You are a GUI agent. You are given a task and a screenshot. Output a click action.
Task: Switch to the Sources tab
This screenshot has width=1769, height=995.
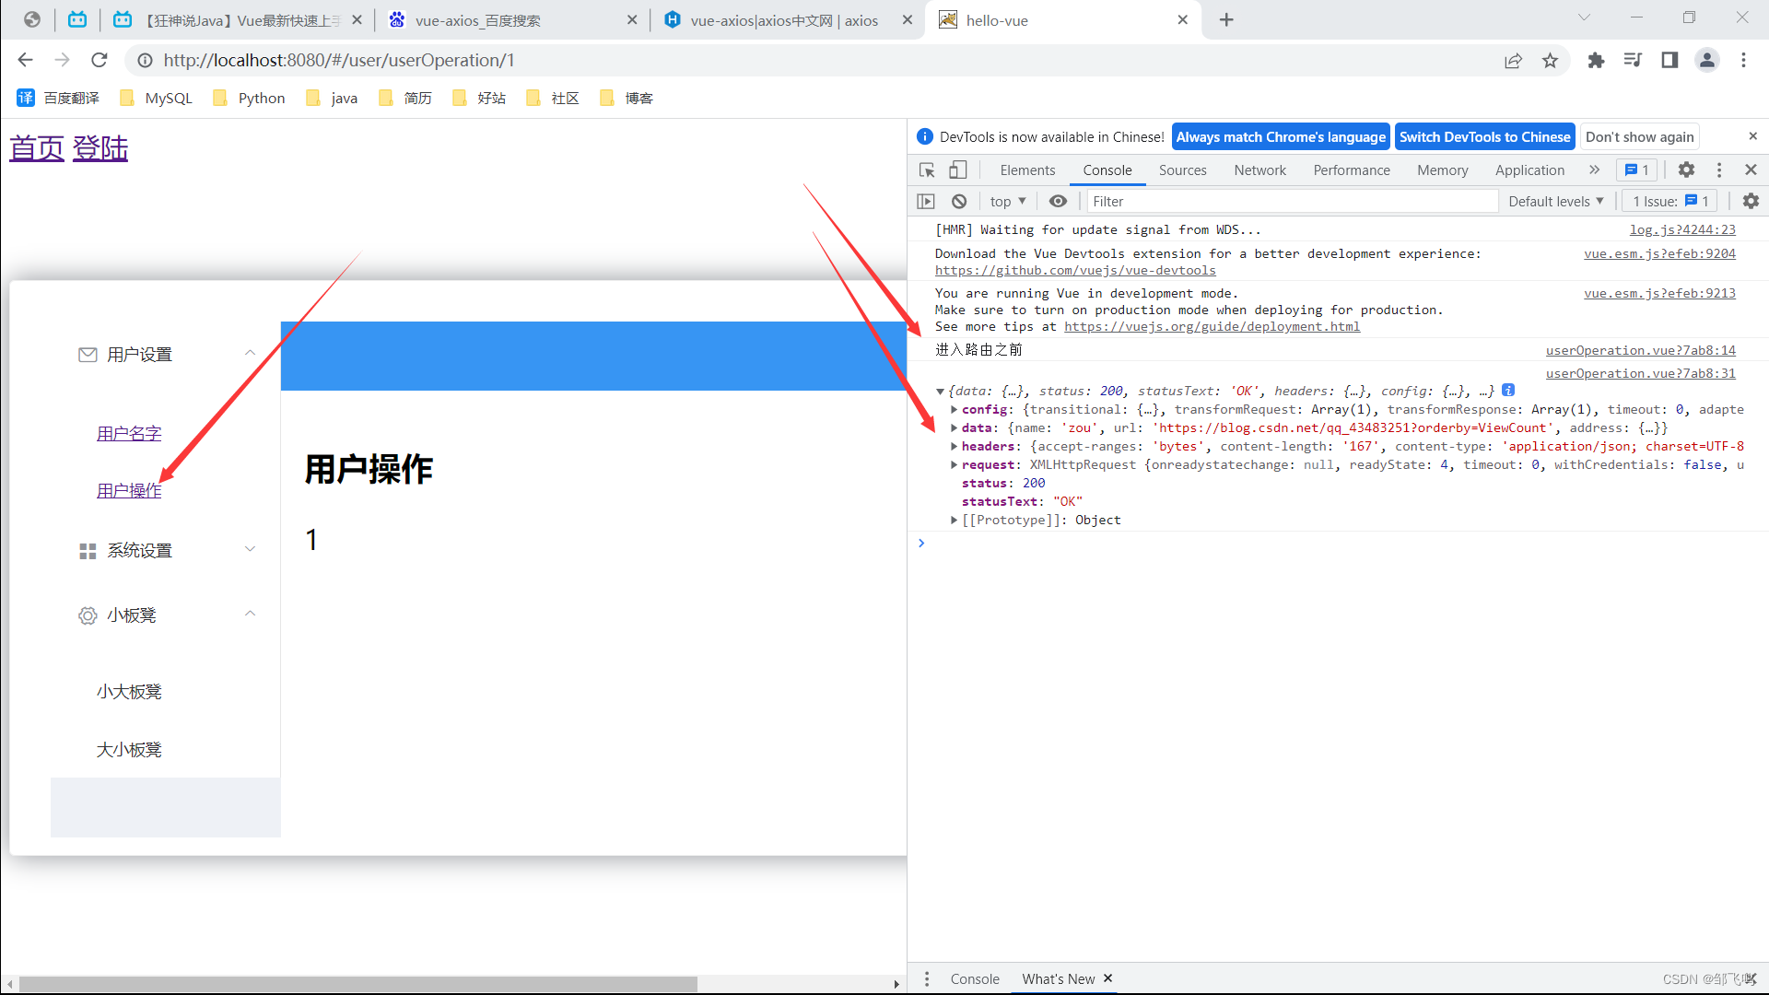tap(1182, 170)
